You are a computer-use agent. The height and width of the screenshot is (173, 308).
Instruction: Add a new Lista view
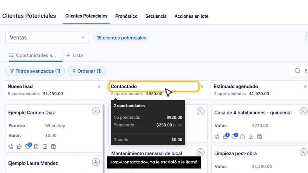74,55
